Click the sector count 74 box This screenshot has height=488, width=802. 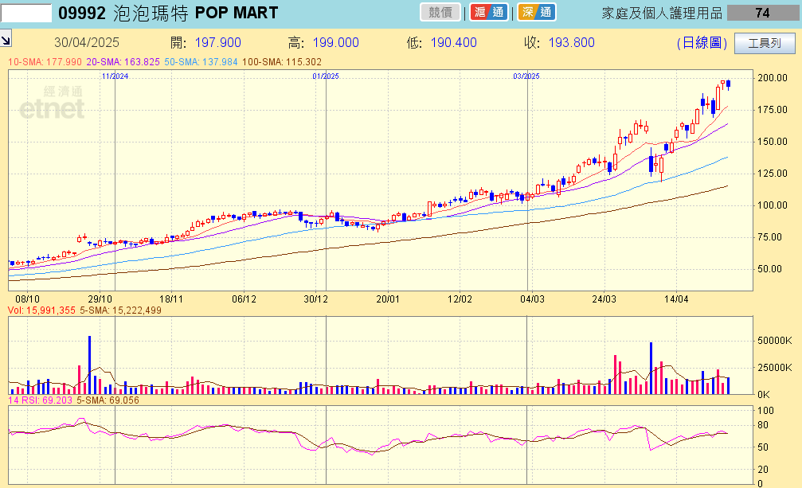(x=763, y=13)
